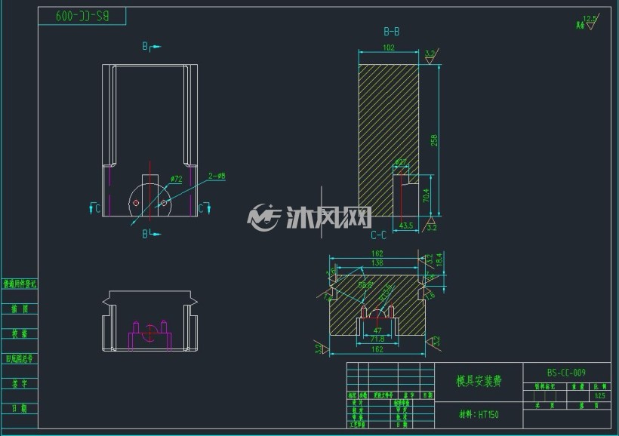619x436 pixels.
Task: Click the 描图 cell in the left margin
Action: pos(20,309)
